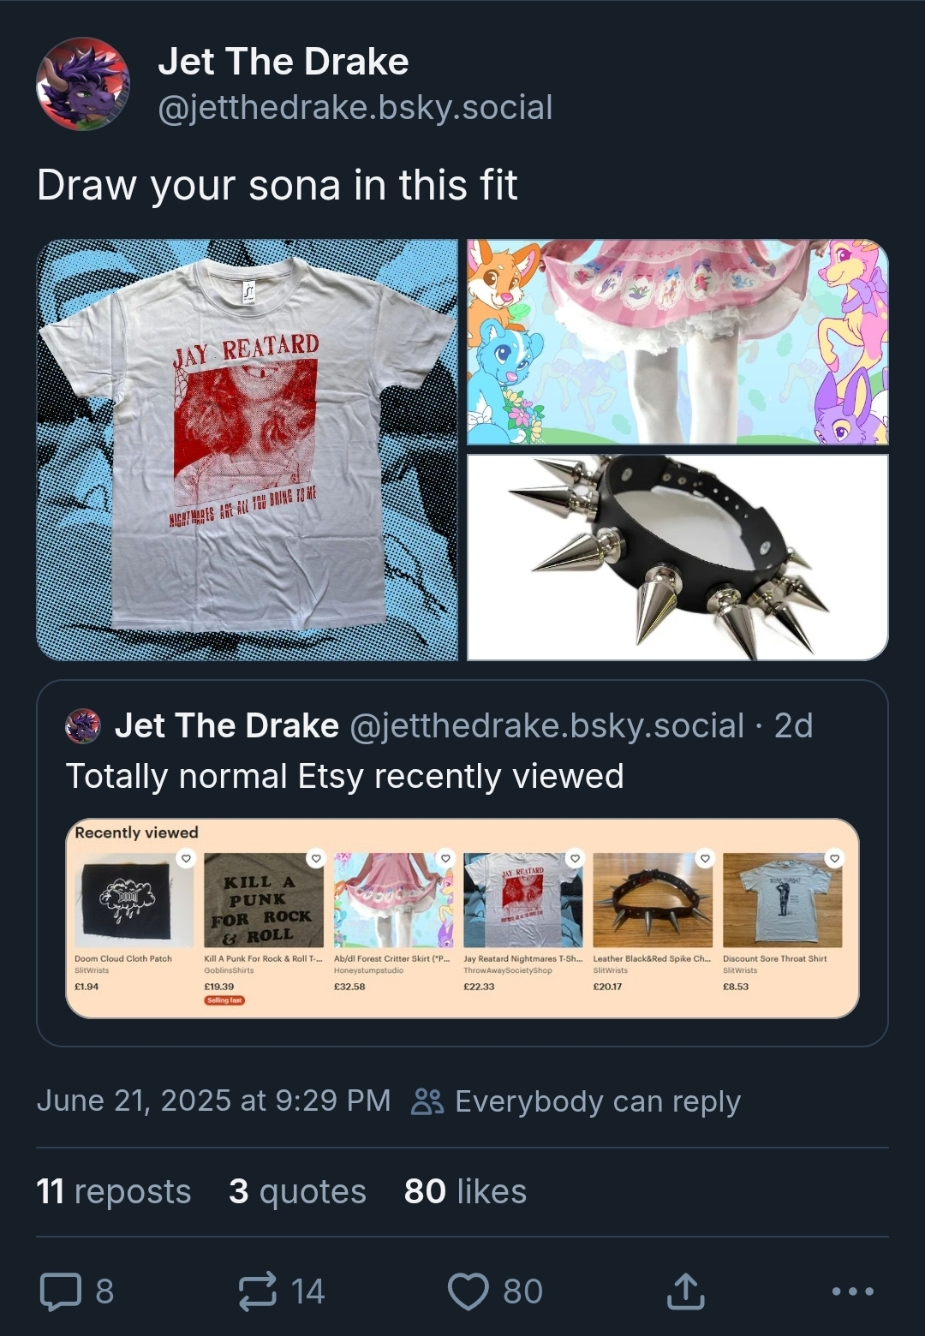Favorite the Kill A Punk shirt listing
The height and width of the screenshot is (1336, 925).
point(315,858)
